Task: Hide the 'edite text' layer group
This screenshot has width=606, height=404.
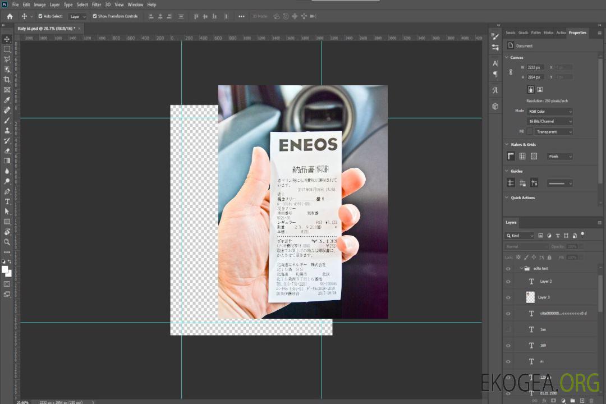Action: click(x=508, y=269)
